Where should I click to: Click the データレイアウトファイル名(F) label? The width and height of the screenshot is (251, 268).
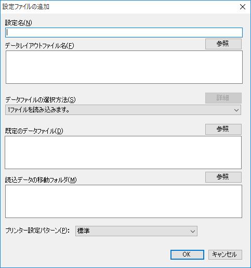point(39,46)
